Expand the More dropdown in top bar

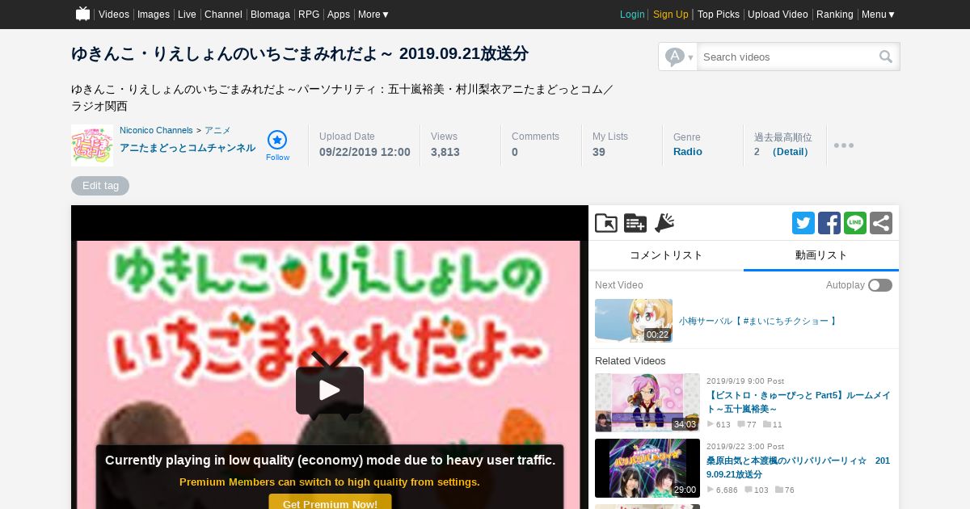point(373,15)
